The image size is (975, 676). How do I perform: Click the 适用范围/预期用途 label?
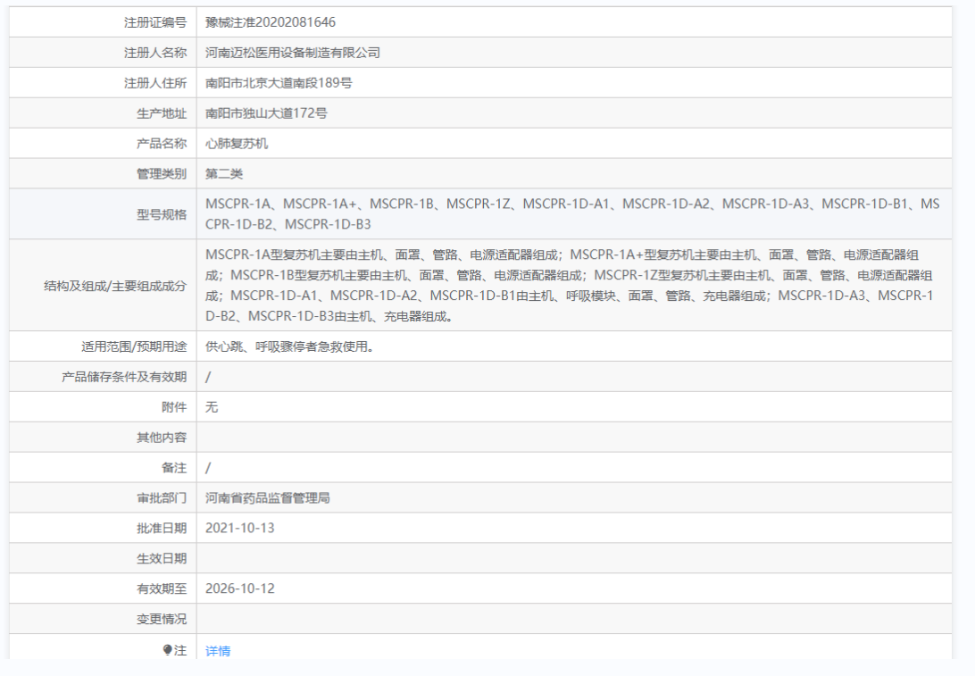tap(134, 346)
